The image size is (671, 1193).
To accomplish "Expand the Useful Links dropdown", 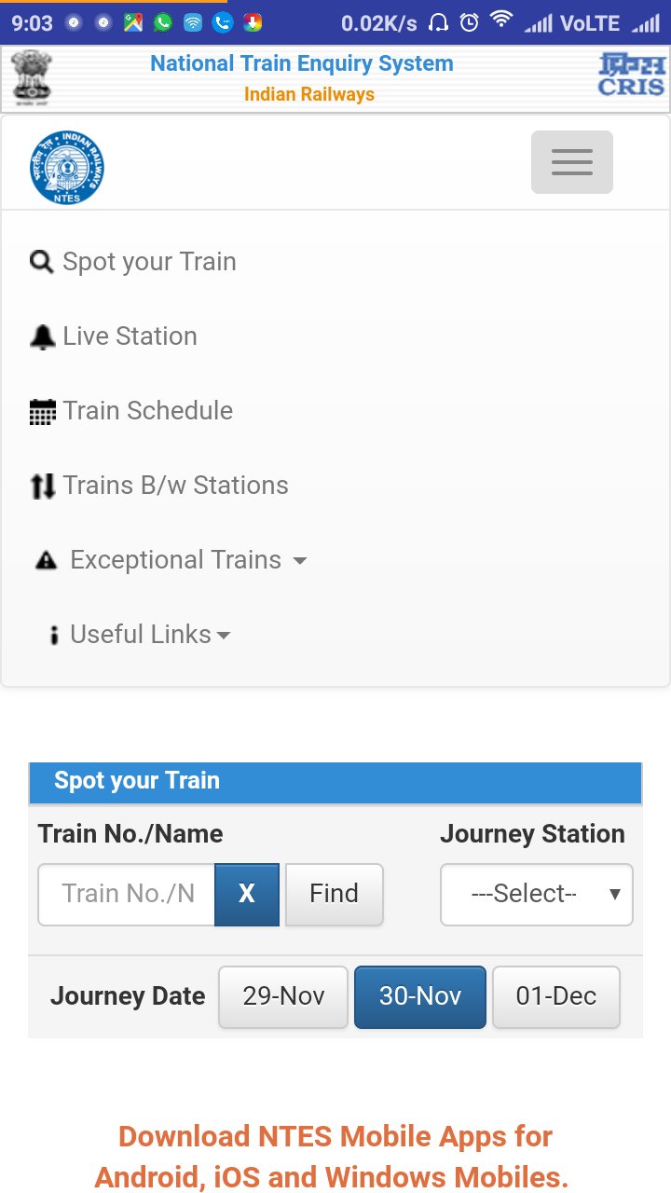I will pos(149,635).
